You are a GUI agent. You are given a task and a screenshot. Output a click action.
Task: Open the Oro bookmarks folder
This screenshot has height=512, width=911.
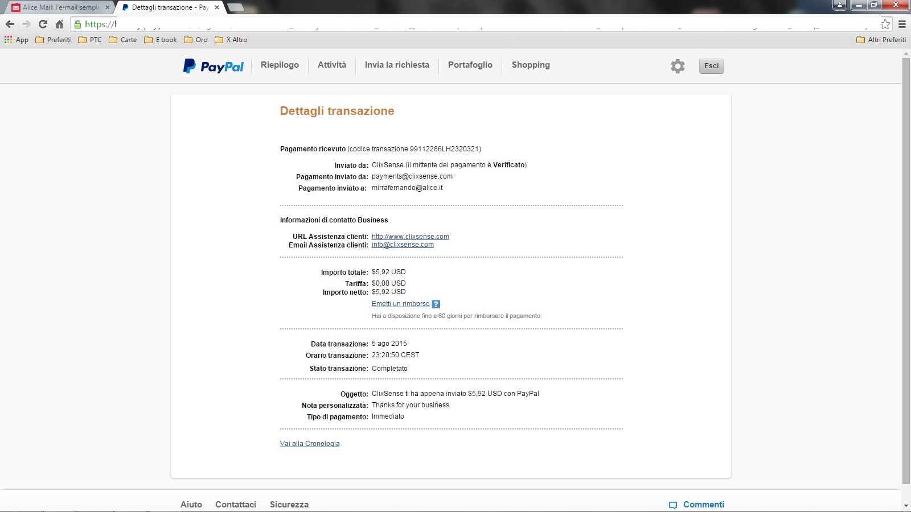196,40
